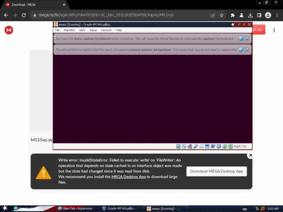The height and width of the screenshot is (212, 283).
Task: Click the VirtualBox title bar app icon
Action: [x=56, y=24]
